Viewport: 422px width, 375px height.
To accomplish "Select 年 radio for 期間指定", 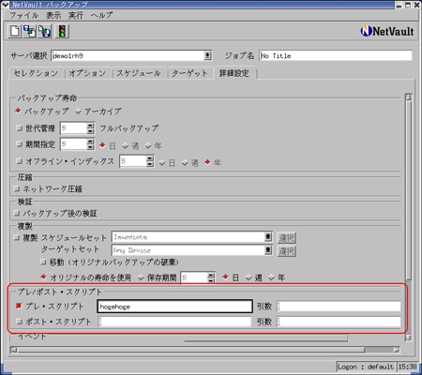I will (148, 145).
